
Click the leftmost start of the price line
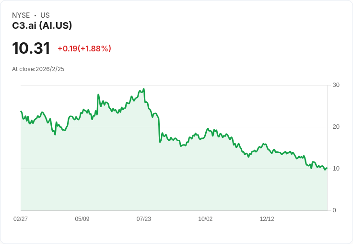tap(21, 111)
